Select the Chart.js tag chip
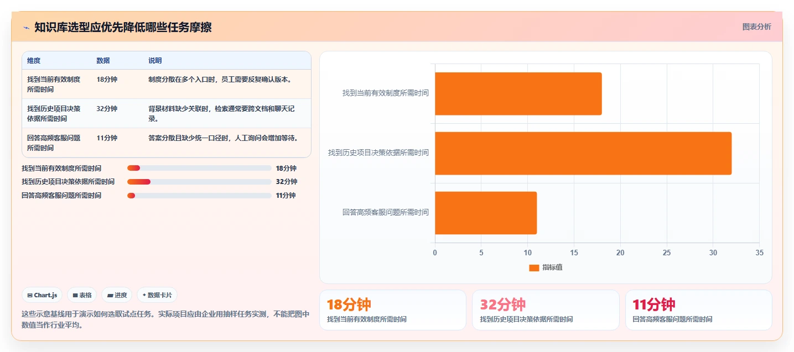Screen dimensions: 794x352 click(42, 295)
